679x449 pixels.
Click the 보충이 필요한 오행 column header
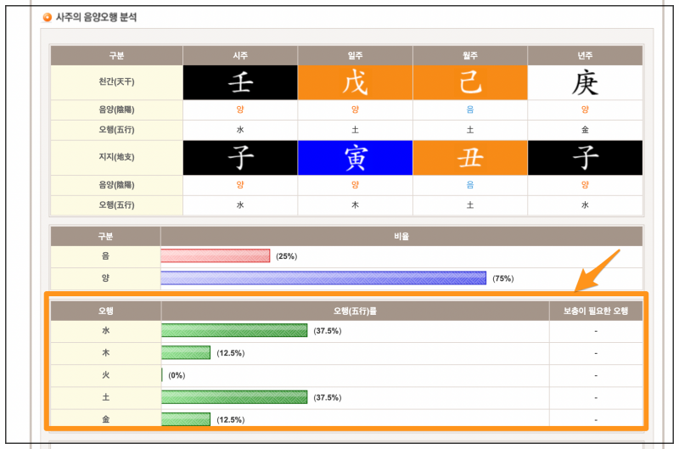pos(596,311)
